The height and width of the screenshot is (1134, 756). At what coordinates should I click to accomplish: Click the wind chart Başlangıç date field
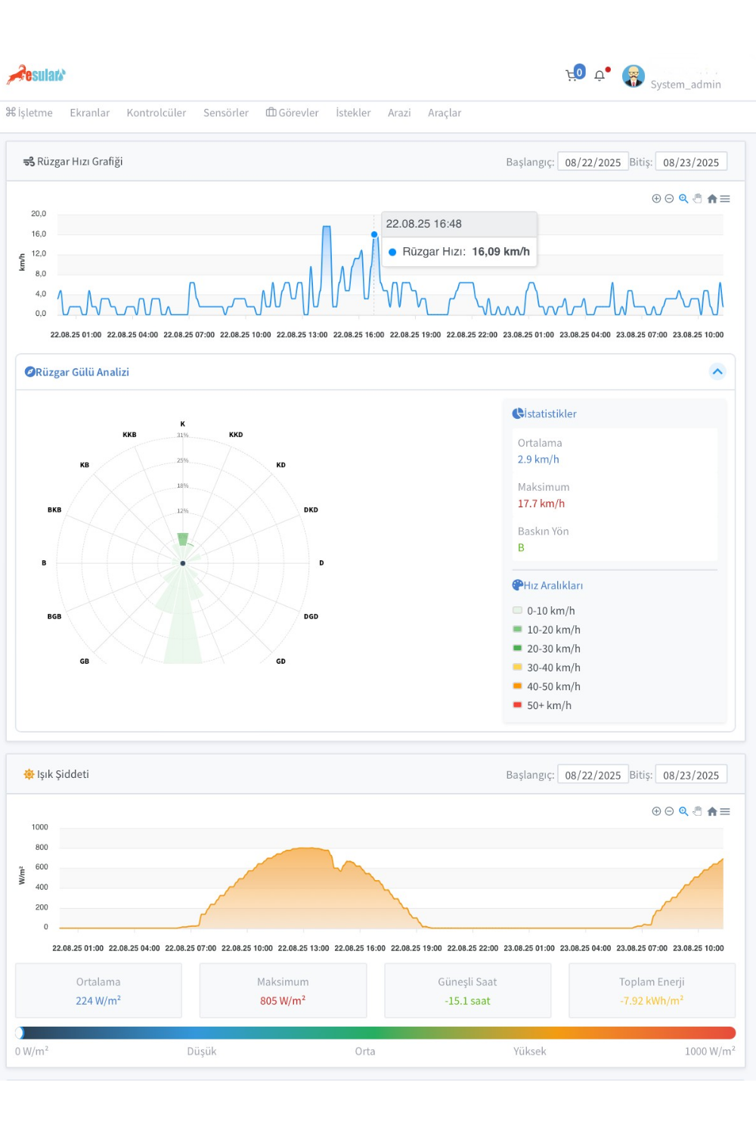click(593, 162)
